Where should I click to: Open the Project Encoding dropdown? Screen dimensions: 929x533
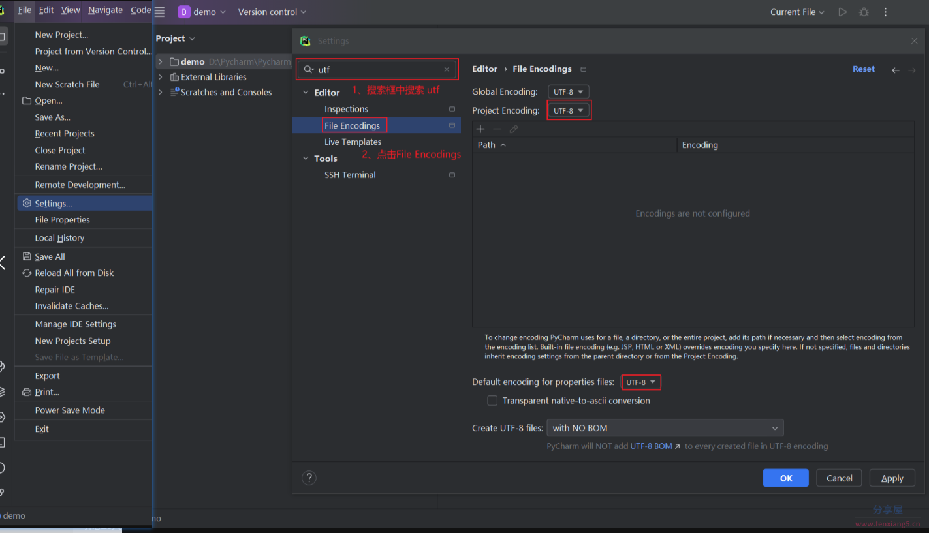[x=569, y=111]
